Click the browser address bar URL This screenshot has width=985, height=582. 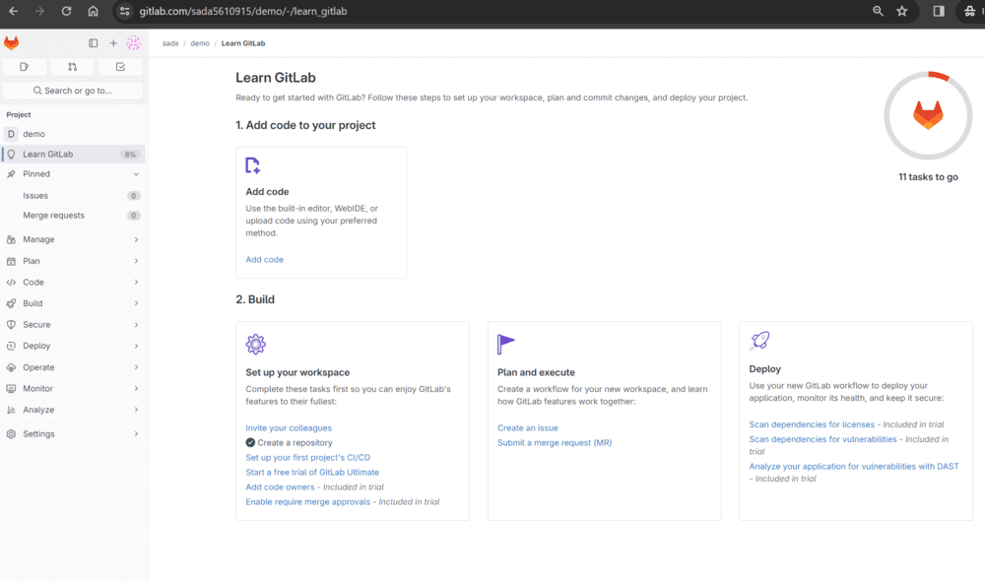pos(243,11)
